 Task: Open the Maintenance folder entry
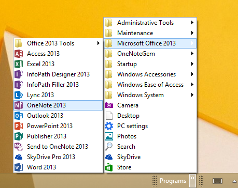click(x=150, y=33)
